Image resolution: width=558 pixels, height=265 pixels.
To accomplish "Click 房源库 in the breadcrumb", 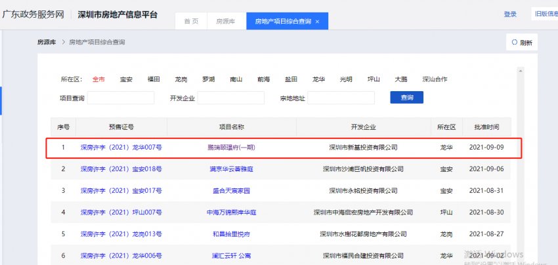I will point(47,43).
